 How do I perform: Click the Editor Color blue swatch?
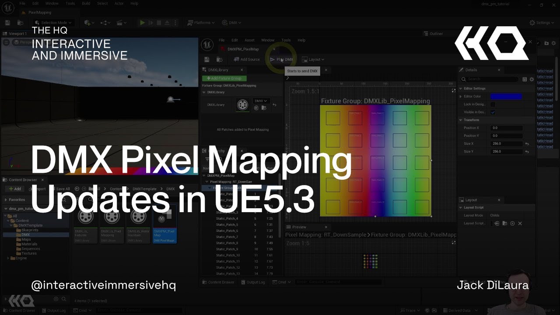pyautogui.click(x=506, y=96)
